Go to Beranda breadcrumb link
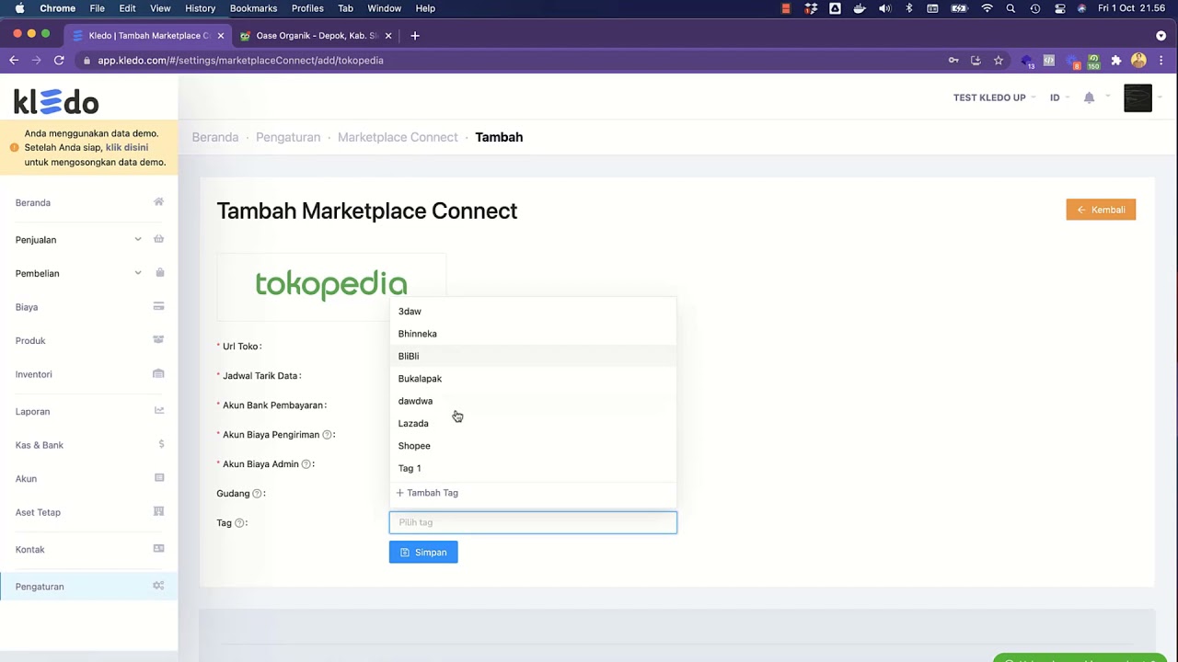The height and width of the screenshot is (662, 1178). (x=215, y=137)
